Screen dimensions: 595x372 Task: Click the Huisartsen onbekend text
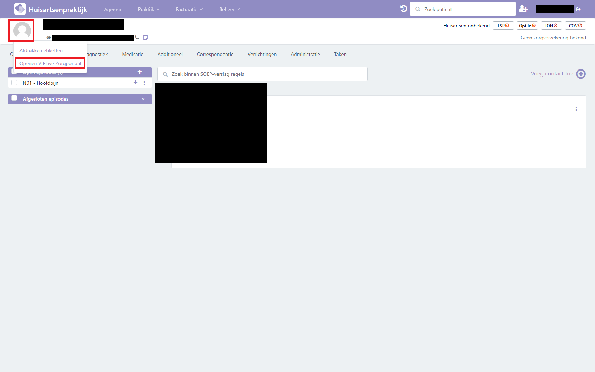tap(466, 26)
